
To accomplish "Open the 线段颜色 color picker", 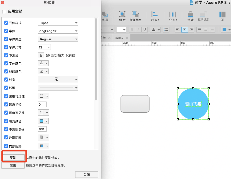I will click(x=43, y=71).
